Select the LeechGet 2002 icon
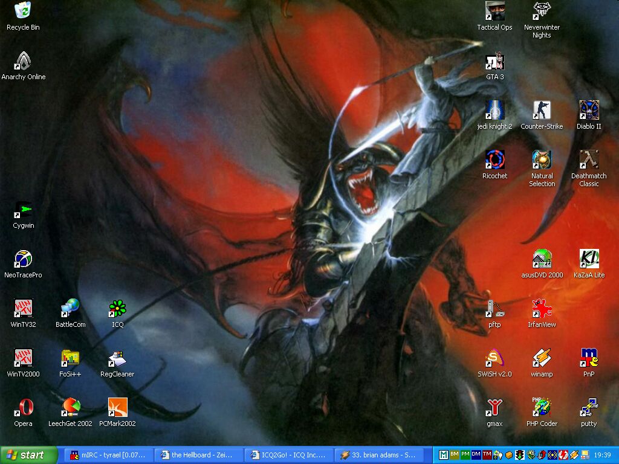Viewport: 619px width, 464px height. (x=70, y=408)
